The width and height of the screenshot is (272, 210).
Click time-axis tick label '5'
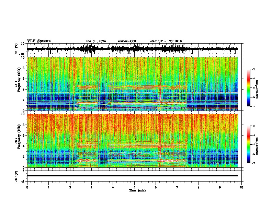[134, 187]
